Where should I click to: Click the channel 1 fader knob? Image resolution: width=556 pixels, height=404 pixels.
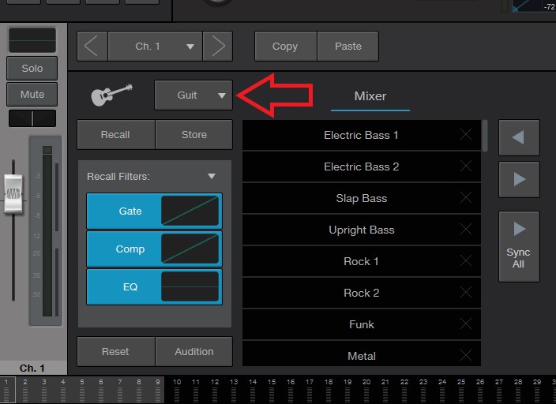[x=13, y=194]
